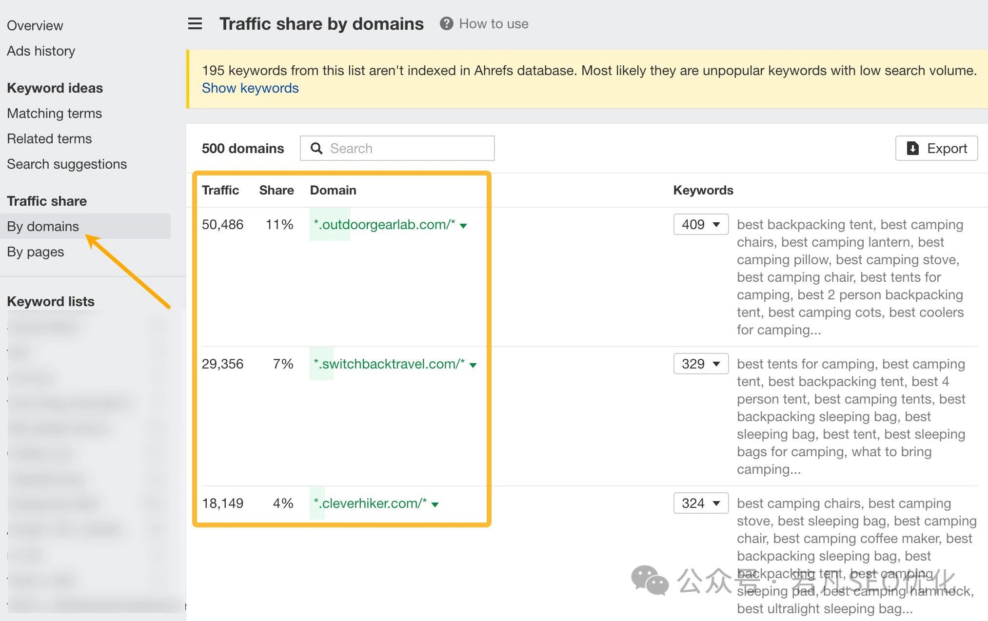This screenshot has height=621, width=988.
Task: Click the Show keywords link
Action: pos(250,88)
